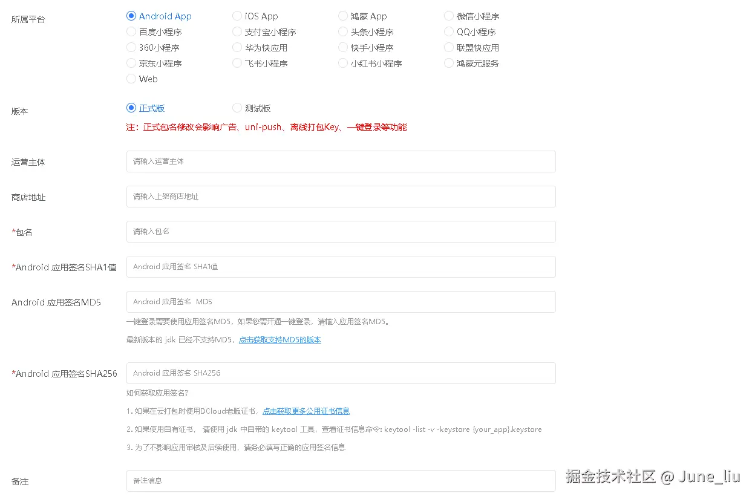755x499 pixels.
Task: Select 鸿蒙 App platform option
Action: click(343, 16)
